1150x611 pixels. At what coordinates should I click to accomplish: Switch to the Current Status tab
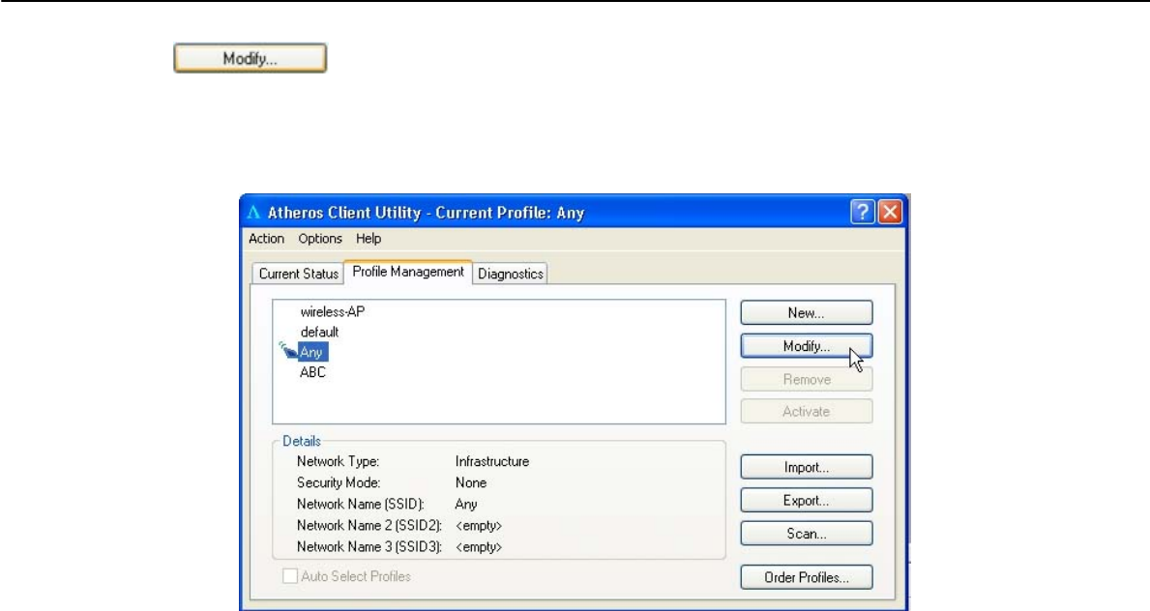click(x=298, y=274)
